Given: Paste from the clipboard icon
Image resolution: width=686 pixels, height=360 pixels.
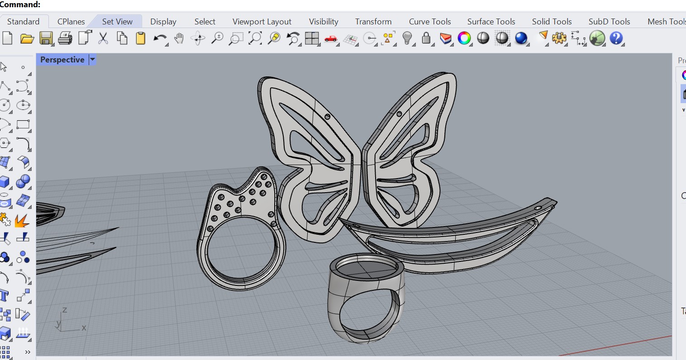Looking at the screenshot, I should 141,38.
